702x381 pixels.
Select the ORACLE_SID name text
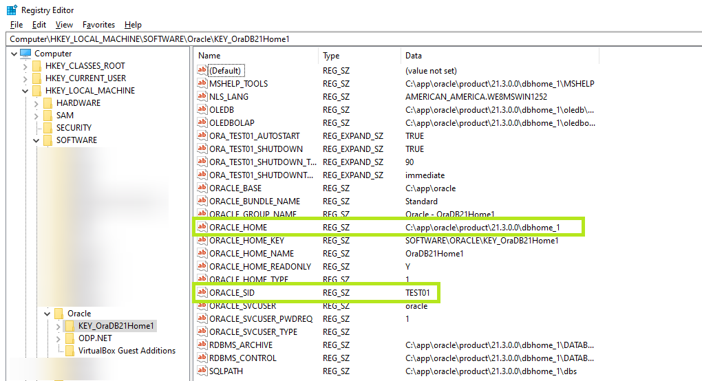[232, 293]
